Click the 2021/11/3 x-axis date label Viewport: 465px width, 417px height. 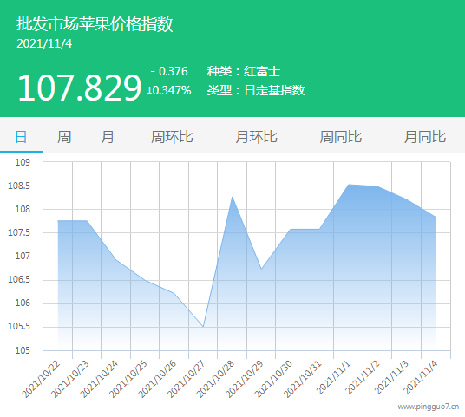[391, 378]
